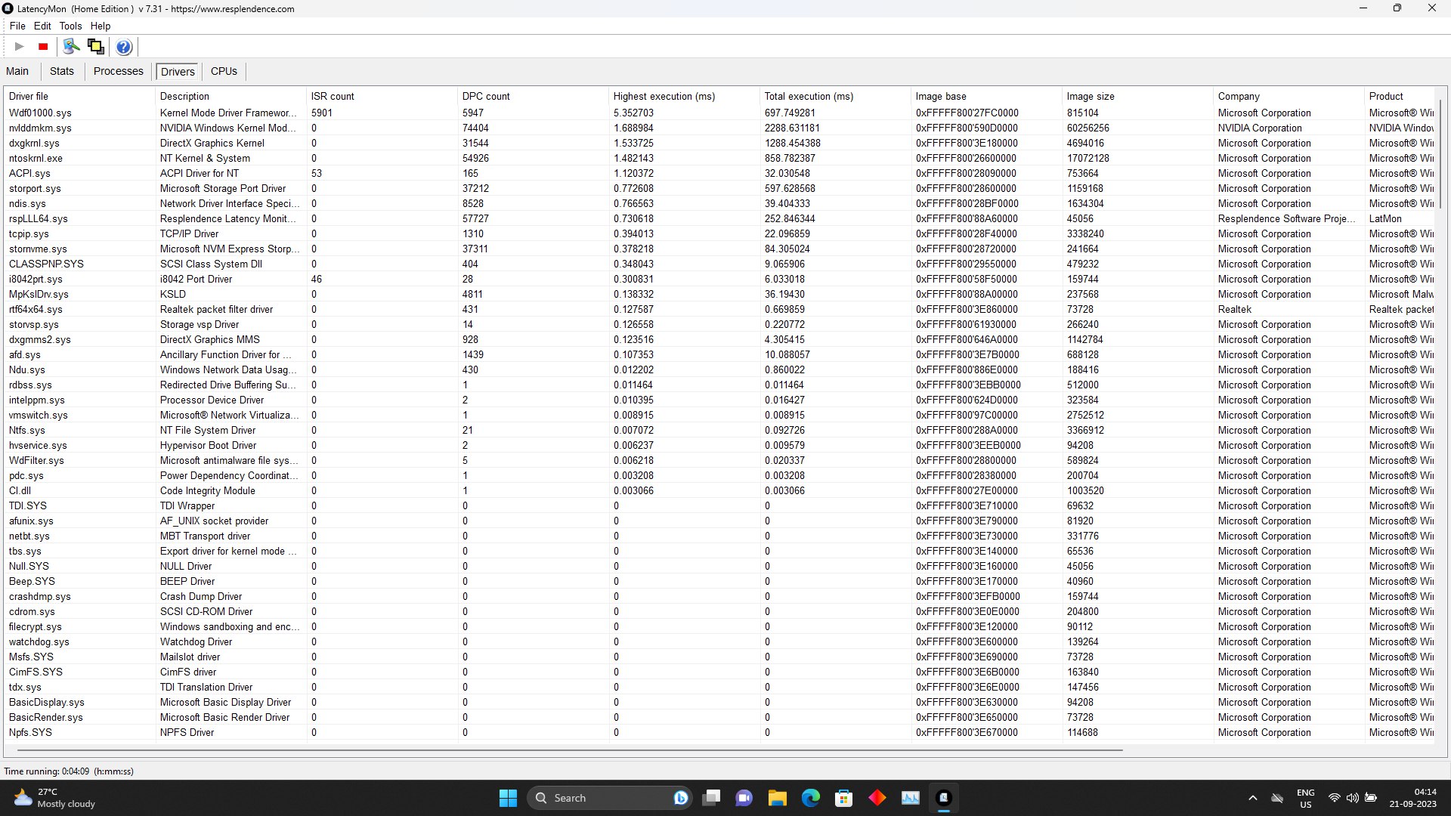The height and width of the screenshot is (816, 1451).
Task: Sort by Image size column header
Action: (x=1137, y=96)
